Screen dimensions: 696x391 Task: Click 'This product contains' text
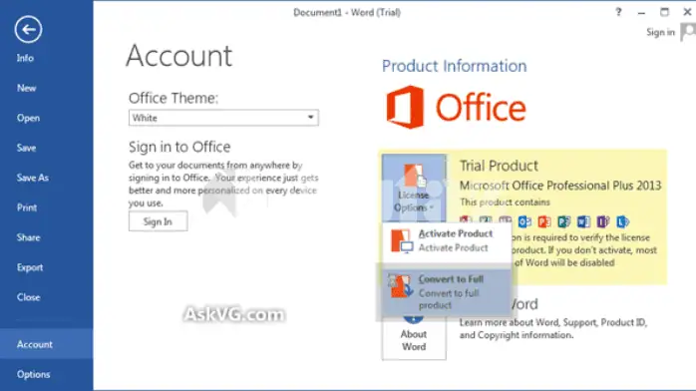point(505,202)
